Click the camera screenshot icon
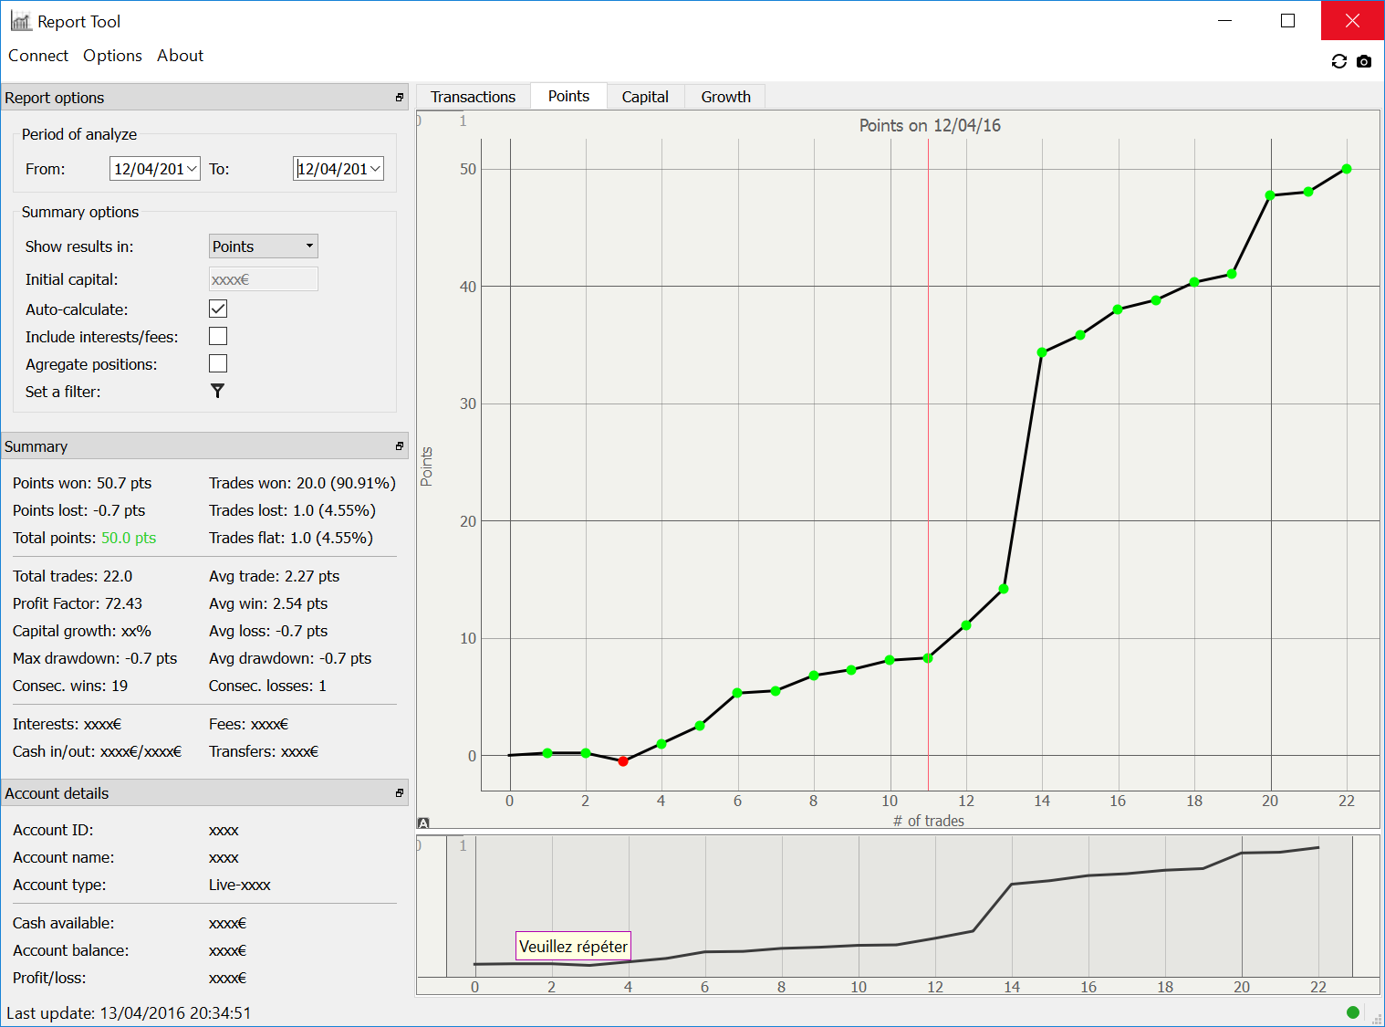 click(x=1364, y=61)
